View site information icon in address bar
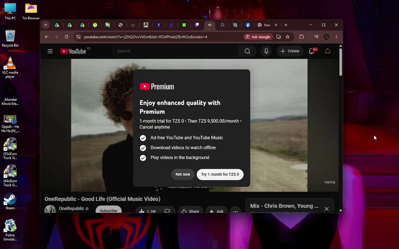Image resolution: width=399 pixels, height=249 pixels. 78,37
